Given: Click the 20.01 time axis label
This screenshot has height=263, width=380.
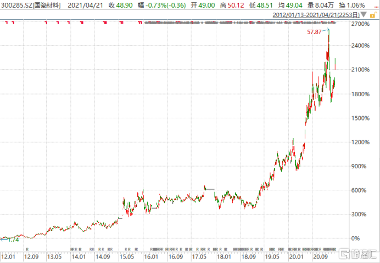Looking at the screenshot, I should pyautogui.click(x=297, y=257).
